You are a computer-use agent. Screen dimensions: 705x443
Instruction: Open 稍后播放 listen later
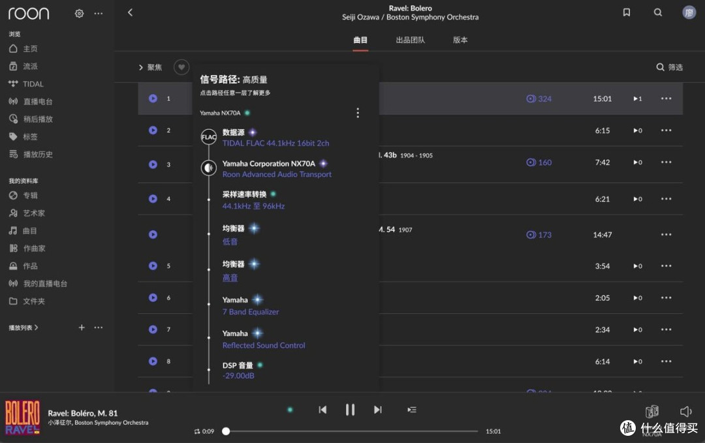pyautogui.click(x=31, y=119)
